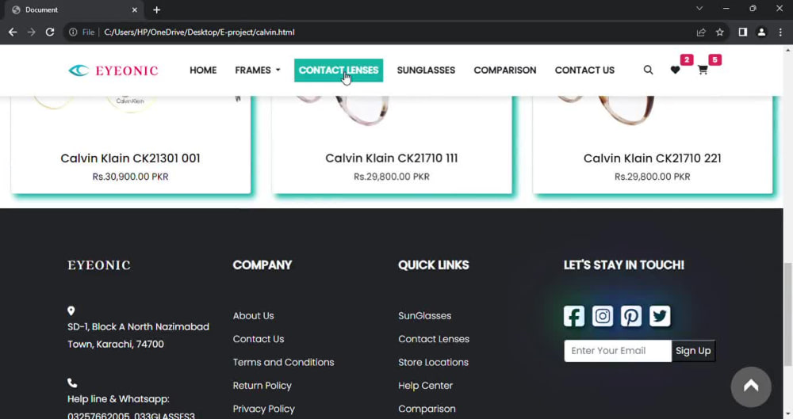Screen dimensions: 793x419
Task: Open the shopping cart icon
Action: click(703, 70)
